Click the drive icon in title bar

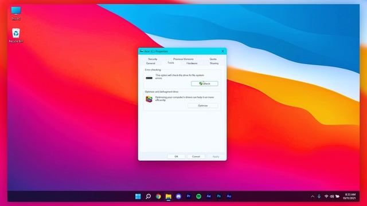(142, 51)
